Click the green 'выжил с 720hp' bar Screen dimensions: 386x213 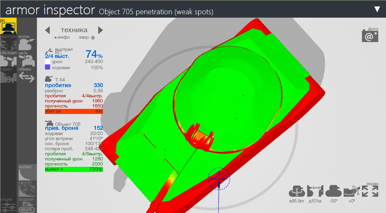(74, 169)
